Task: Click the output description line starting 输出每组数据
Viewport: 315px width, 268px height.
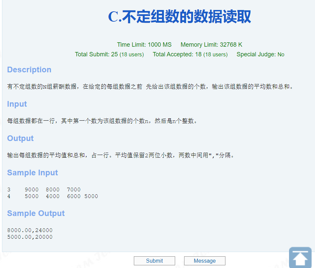Action: point(121,155)
